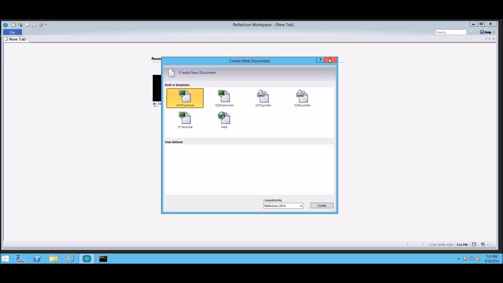The height and width of the screenshot is (283, 503).
Task: Open Server Manager from the taskbar
Action: 20,259
